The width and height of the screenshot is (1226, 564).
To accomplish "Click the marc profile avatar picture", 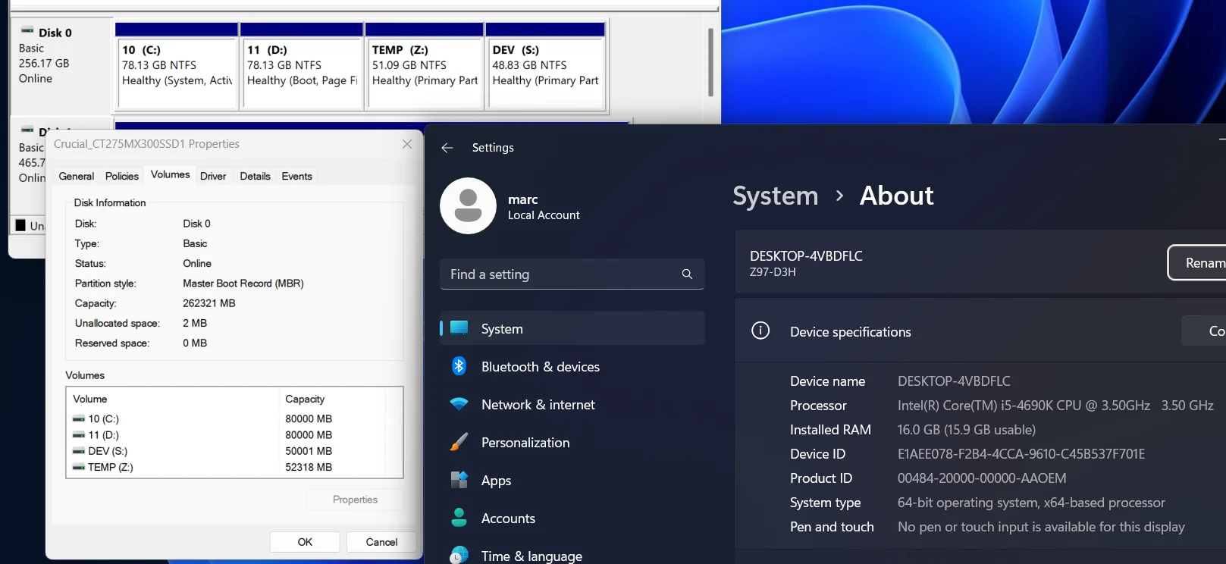I will [x=468, y=205].
